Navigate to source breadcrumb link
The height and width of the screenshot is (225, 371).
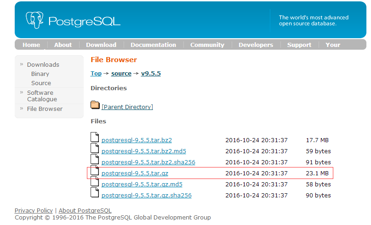coord(121,74)
